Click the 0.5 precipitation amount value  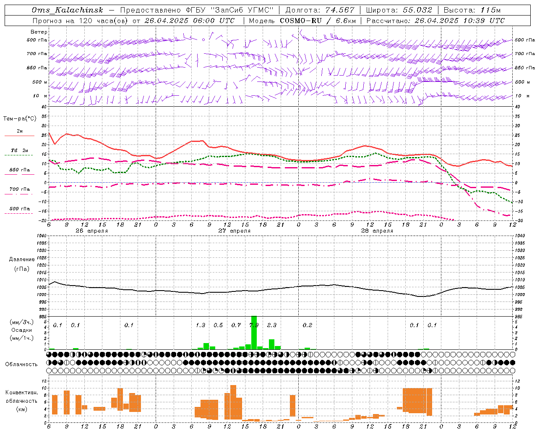pos(218,325)
